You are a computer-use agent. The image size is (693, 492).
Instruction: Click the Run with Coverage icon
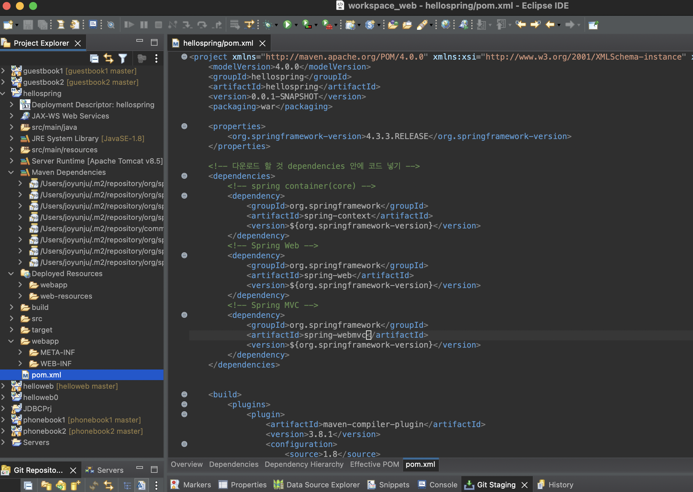pyautogui.click(x=307, y=25)
